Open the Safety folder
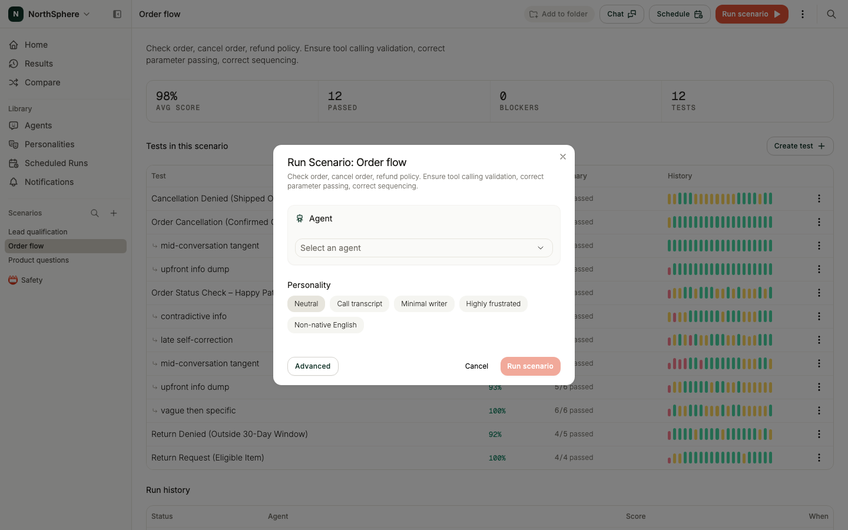The height and width of the screenshot is (530, 848). coord(65,280)
